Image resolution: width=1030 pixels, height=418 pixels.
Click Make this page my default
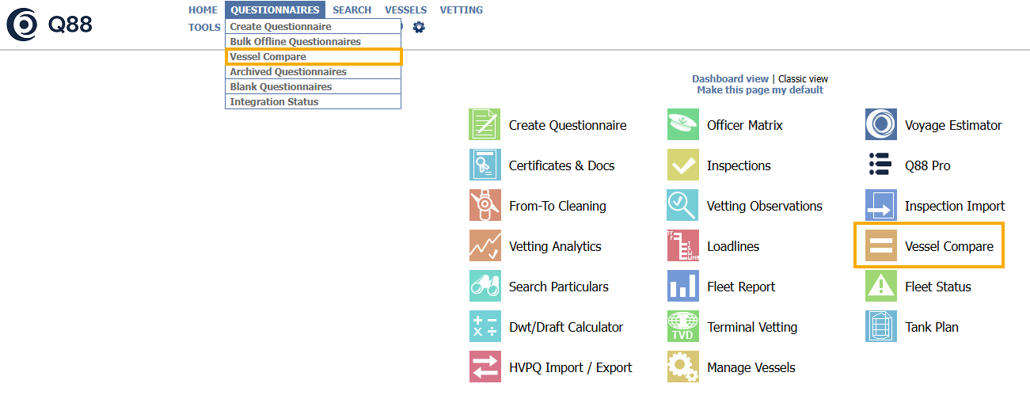(x=759, y=90)
